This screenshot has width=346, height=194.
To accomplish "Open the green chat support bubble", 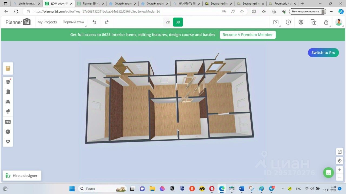I will click(x=328, y=172).
